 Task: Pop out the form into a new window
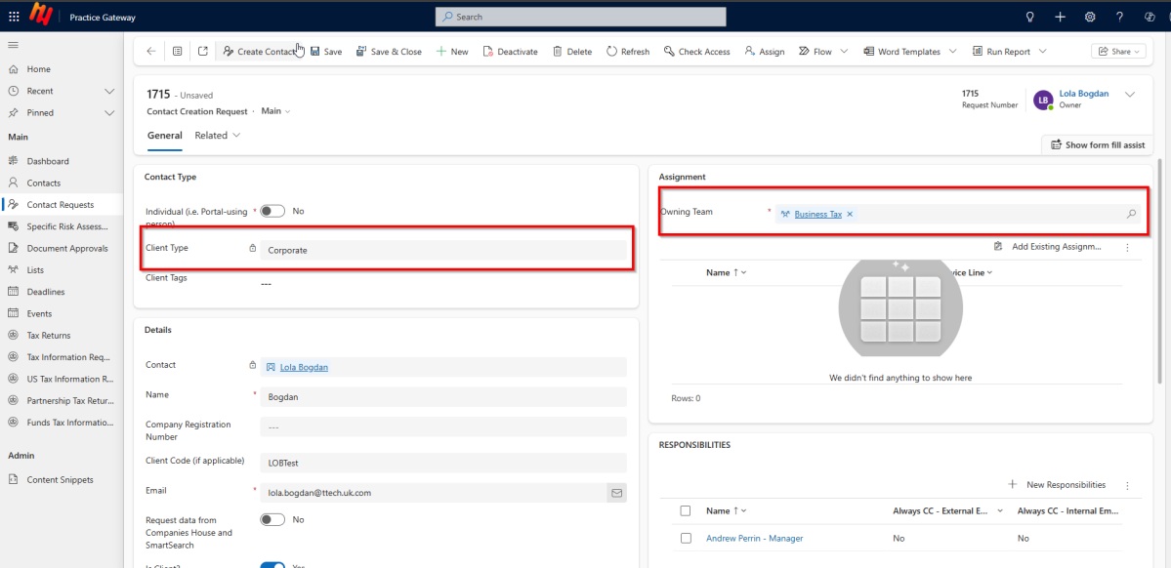[x=203, y=52]
